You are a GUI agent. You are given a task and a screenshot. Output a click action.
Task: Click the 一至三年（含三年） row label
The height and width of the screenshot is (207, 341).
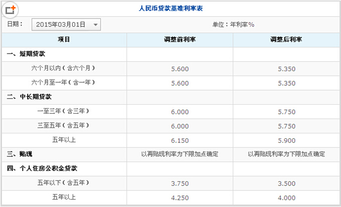coord(63,111)
